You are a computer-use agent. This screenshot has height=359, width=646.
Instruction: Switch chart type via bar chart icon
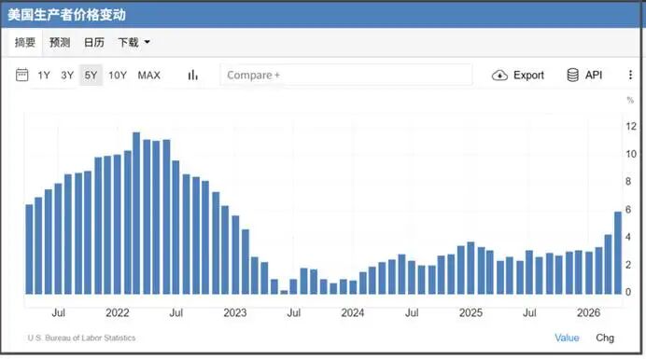pyautogui.click(x=193, y=75)
